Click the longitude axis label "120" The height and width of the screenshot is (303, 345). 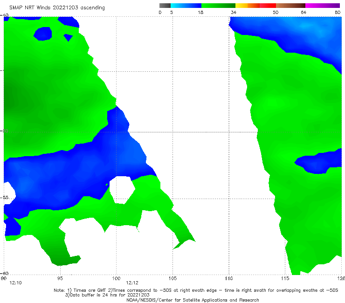341,279
